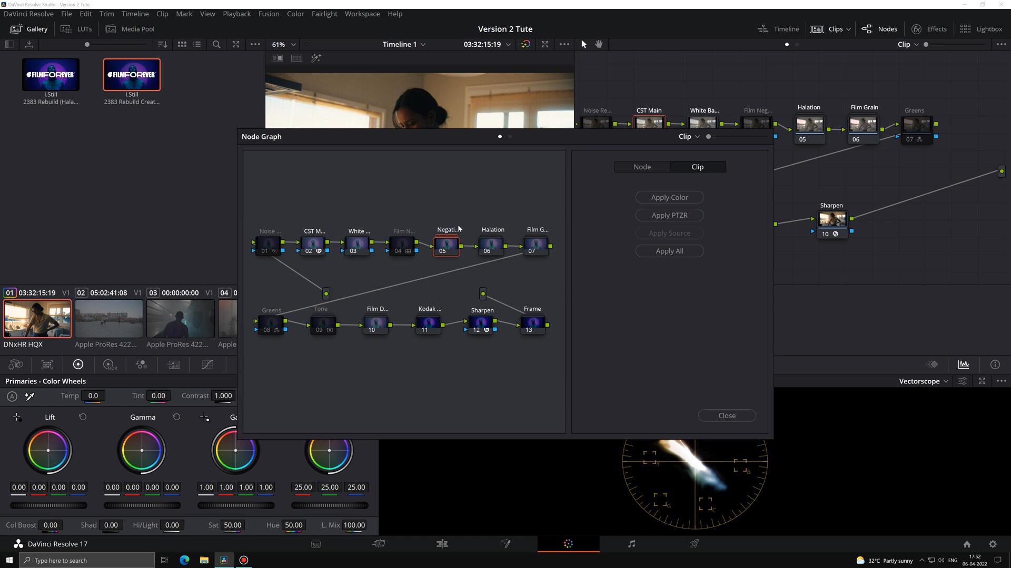Open the HDR color wheels palette

point(109,364)
